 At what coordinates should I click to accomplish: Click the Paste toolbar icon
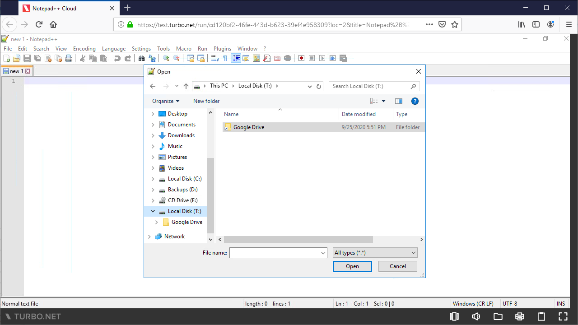tap(103, 58)
